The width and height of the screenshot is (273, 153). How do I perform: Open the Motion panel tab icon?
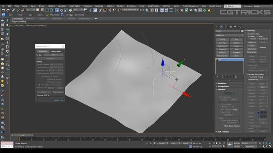click(x=230, y=27)
